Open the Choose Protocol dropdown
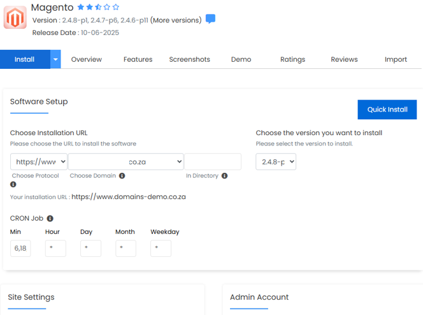423x315 pixels. tap(38, 162)
